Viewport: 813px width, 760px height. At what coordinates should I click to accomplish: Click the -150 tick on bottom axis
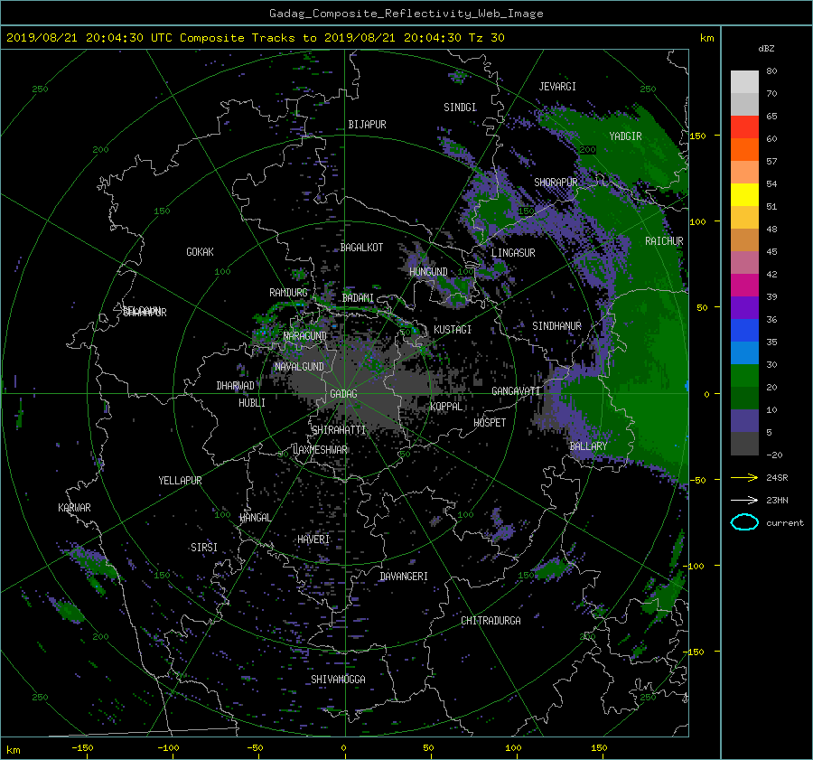(x=82, y=747)
